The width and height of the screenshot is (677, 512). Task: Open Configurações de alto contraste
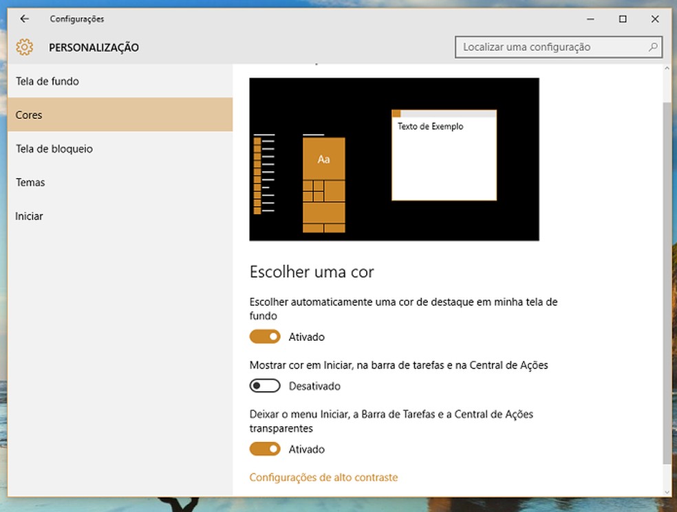point(323,477)
